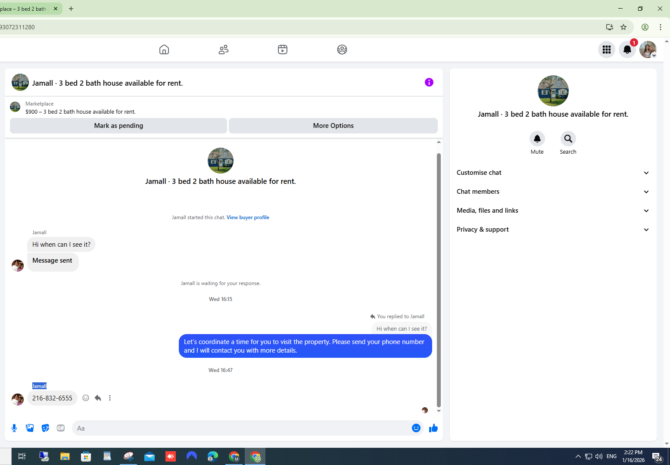Click the 'Hi when can I see it?' message
Image resolution: width=670 pixels, height=465 pixels.
coord(61,245)
